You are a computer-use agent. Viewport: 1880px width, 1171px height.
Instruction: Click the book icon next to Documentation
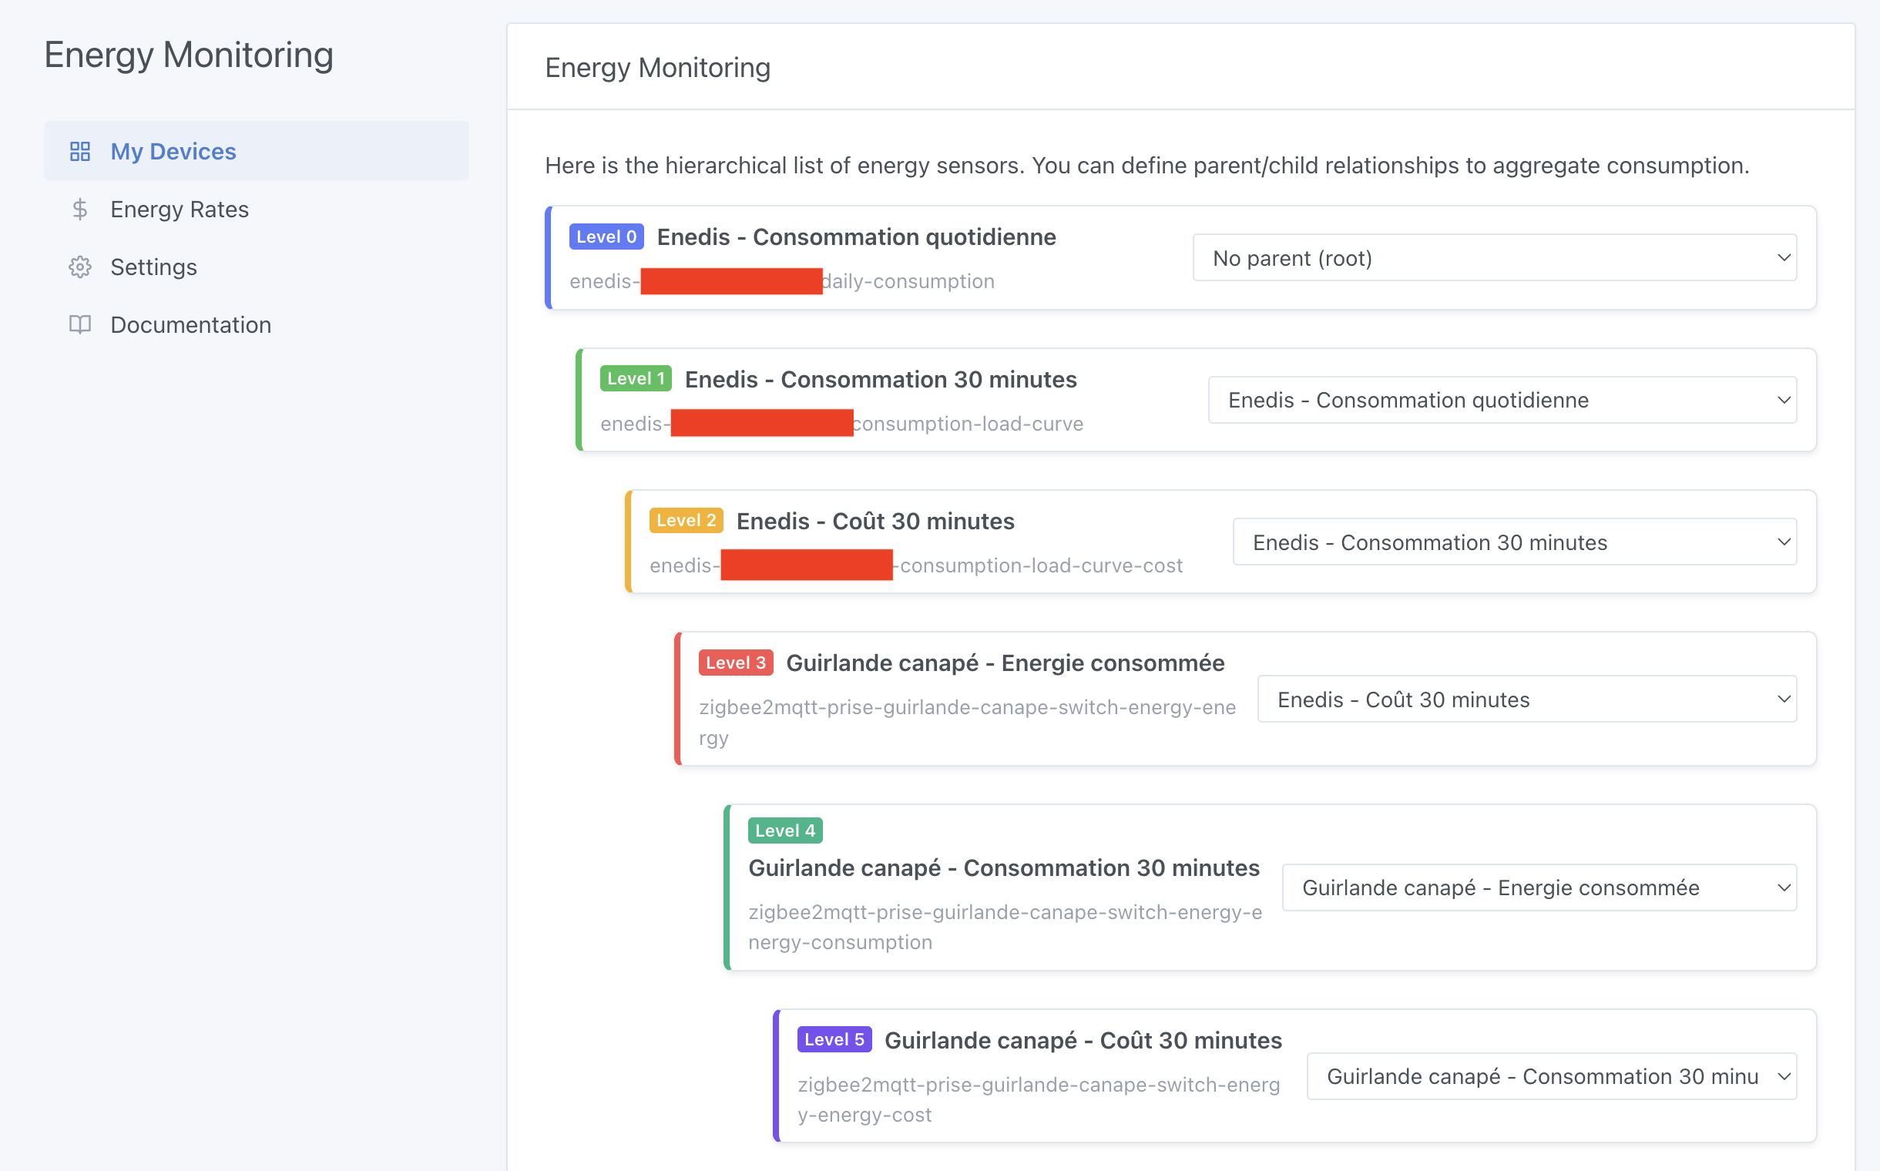80,324
